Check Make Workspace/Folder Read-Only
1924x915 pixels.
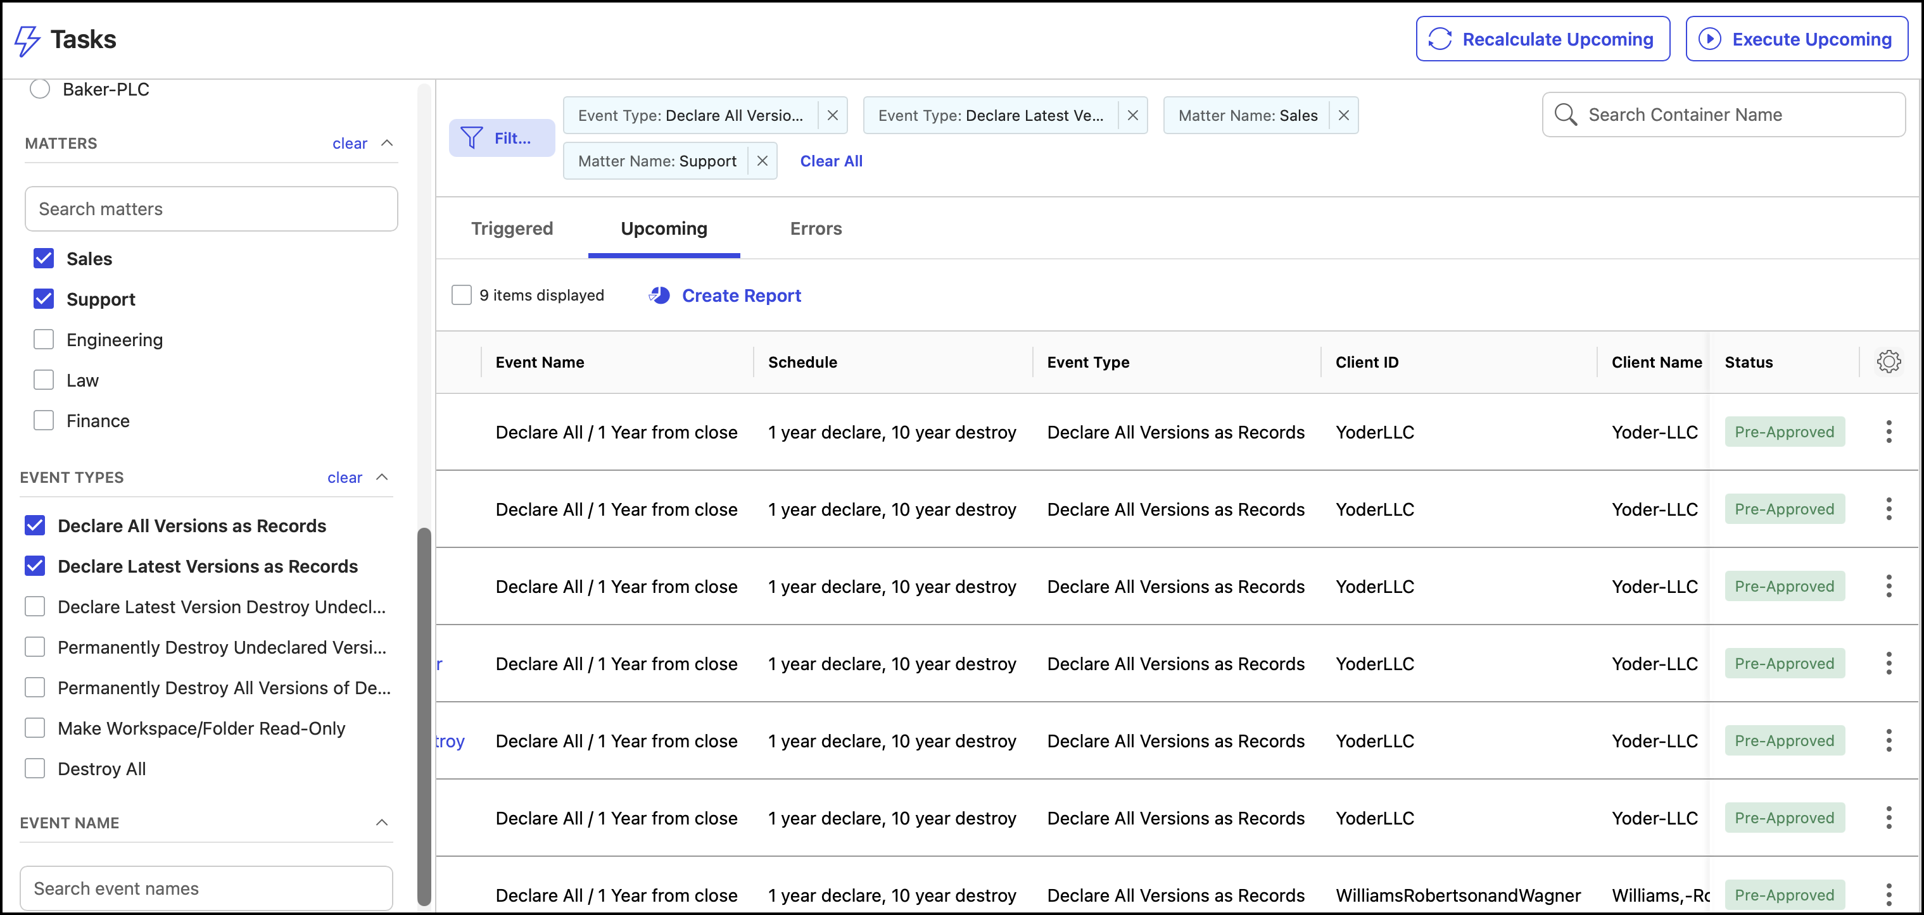tap(34, 728)
